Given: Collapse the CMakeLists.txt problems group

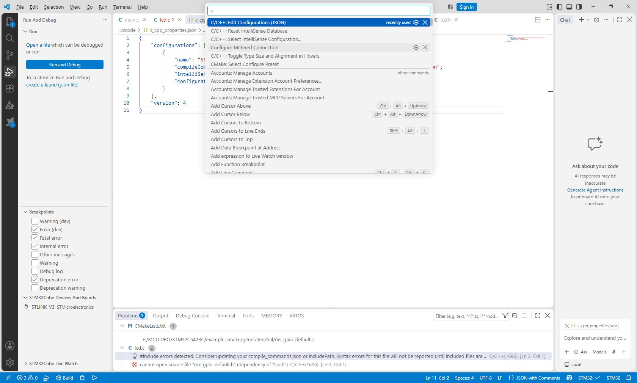Looking at the screenshot, I should (122, 326).
